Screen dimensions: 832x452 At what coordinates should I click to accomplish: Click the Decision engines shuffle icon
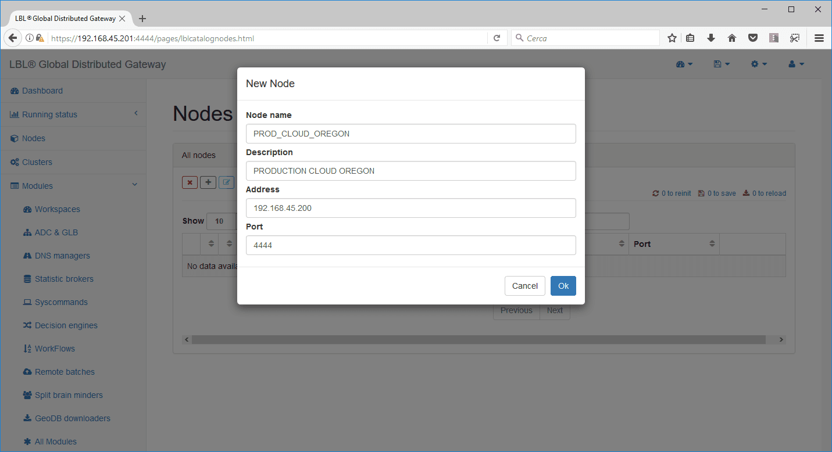pos(27,325)
